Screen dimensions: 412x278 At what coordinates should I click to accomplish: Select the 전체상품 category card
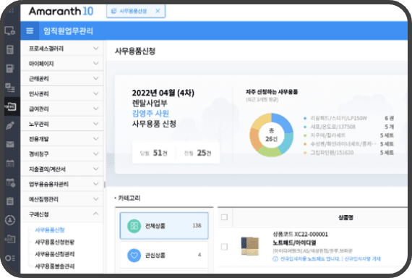pos(164,226)
